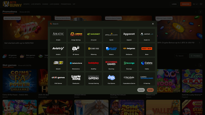The width and height of the screenshot is (205, 115).
Task: Select the BGaming provider tile
Action: 94,50
